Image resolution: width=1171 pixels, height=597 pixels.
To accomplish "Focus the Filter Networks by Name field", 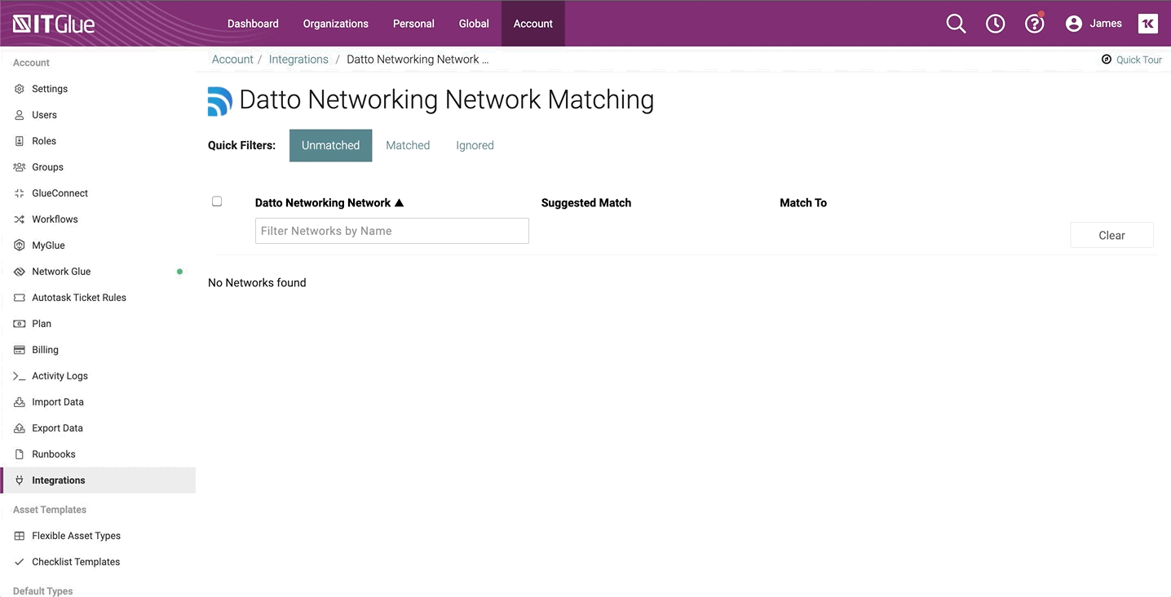I will click(x=392, y=231).
